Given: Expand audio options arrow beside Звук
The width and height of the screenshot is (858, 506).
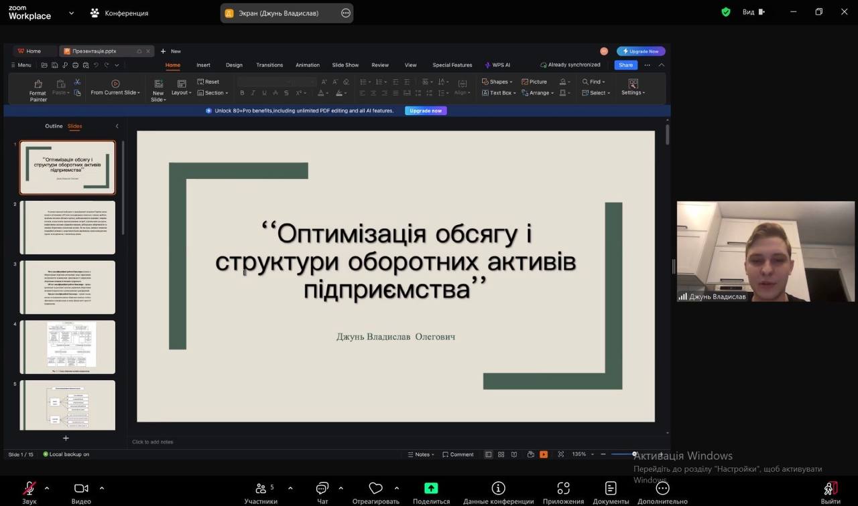Looking at the screenshot, I should [x=47, y=488].
